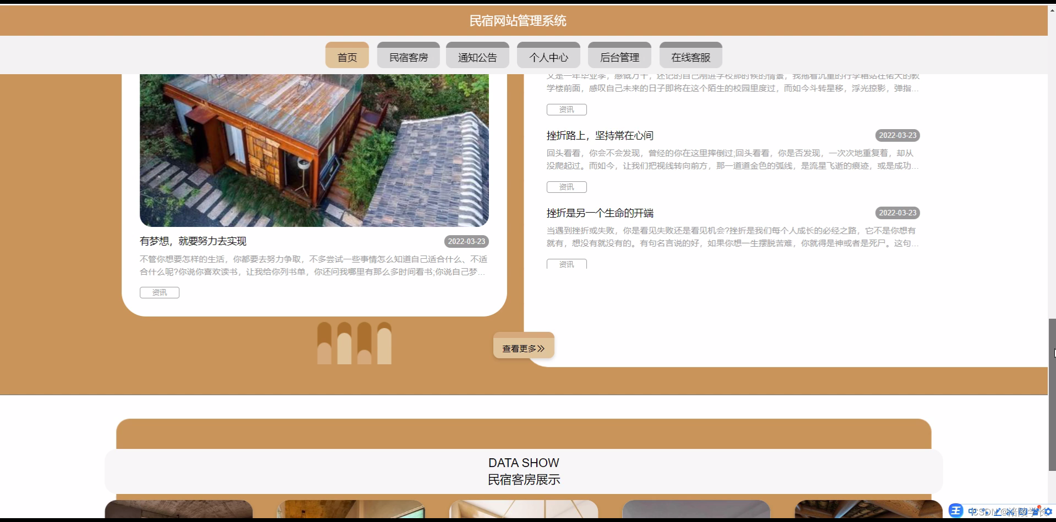Open article 有梦想，就要努力去实现
Screen dimensions: 1056x522
pos(192,241)
